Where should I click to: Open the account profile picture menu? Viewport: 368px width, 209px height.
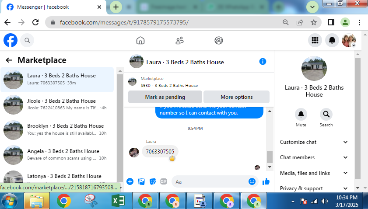coord(349,40)
